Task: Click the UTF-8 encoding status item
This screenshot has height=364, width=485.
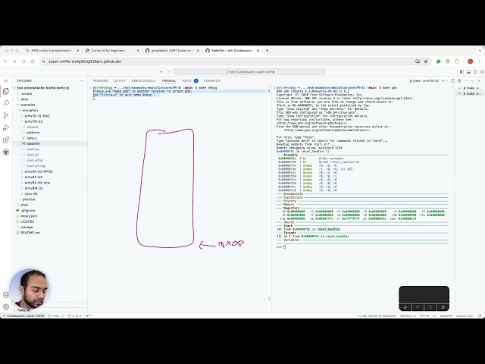Action: pos(424,315)
